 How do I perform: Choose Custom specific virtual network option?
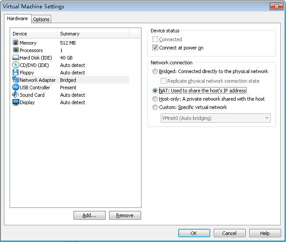(155, 107)
